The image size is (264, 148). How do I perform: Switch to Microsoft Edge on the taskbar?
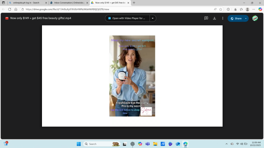[185, 144]
